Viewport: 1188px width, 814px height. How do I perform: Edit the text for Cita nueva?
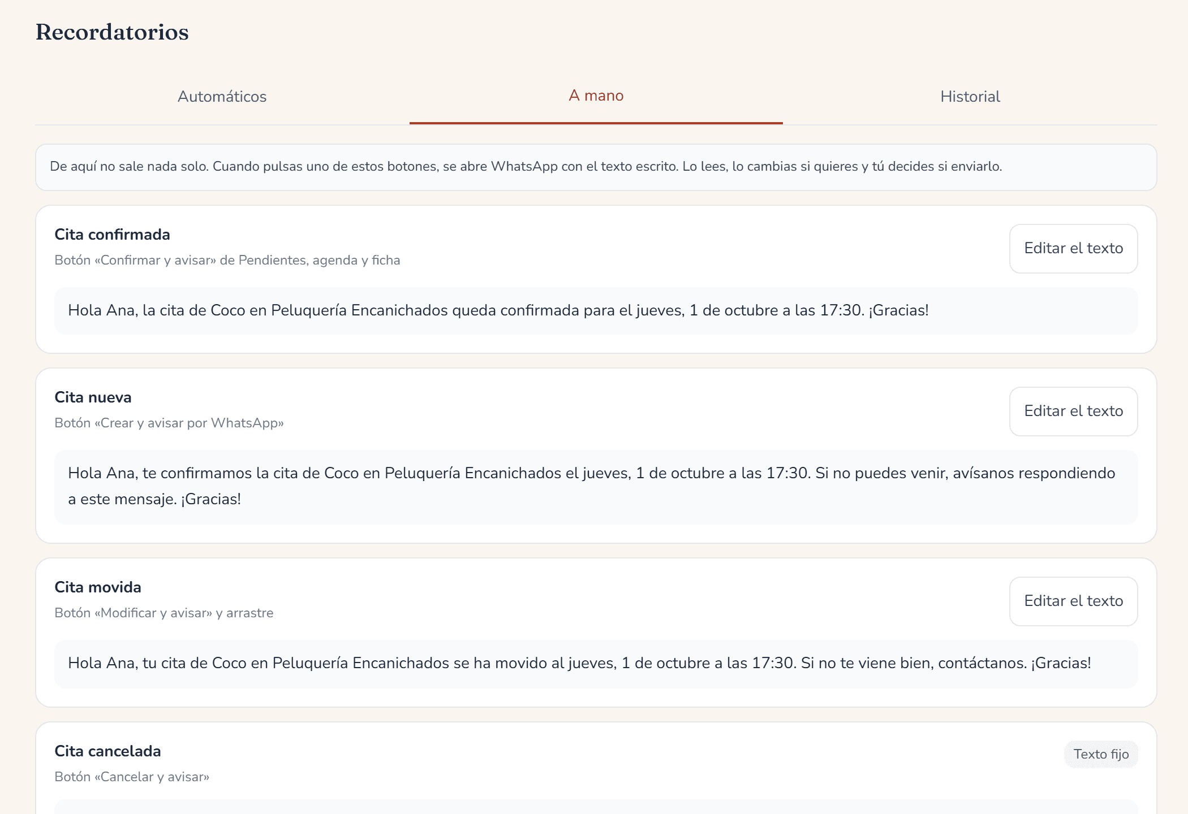point(1073,412)
